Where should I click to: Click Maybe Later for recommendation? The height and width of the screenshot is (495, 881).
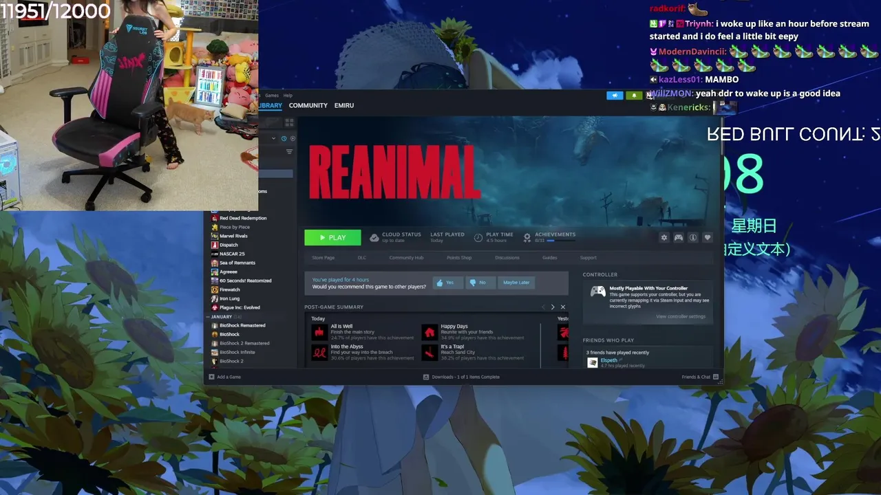click(x=516, y=283)
